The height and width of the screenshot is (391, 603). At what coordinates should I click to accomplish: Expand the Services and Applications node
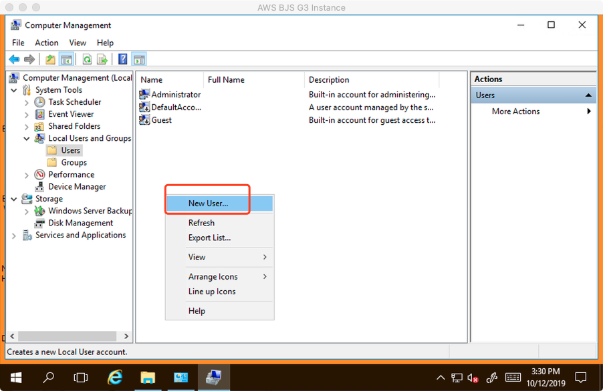point(14,236)
